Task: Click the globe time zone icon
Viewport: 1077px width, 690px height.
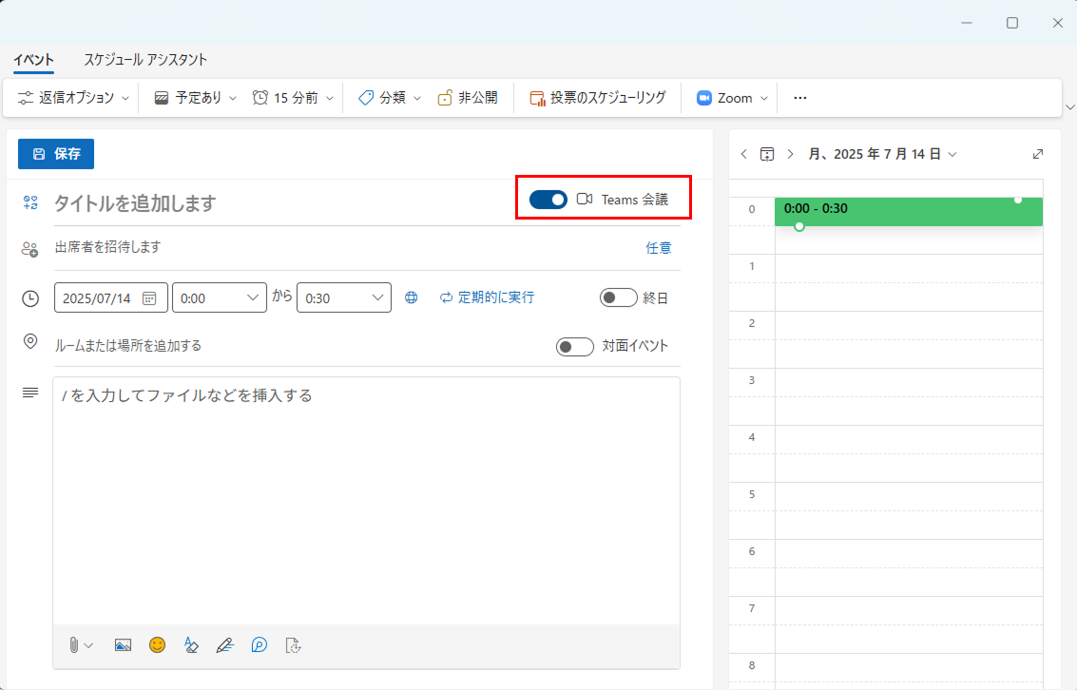Action: click(412, 297)
